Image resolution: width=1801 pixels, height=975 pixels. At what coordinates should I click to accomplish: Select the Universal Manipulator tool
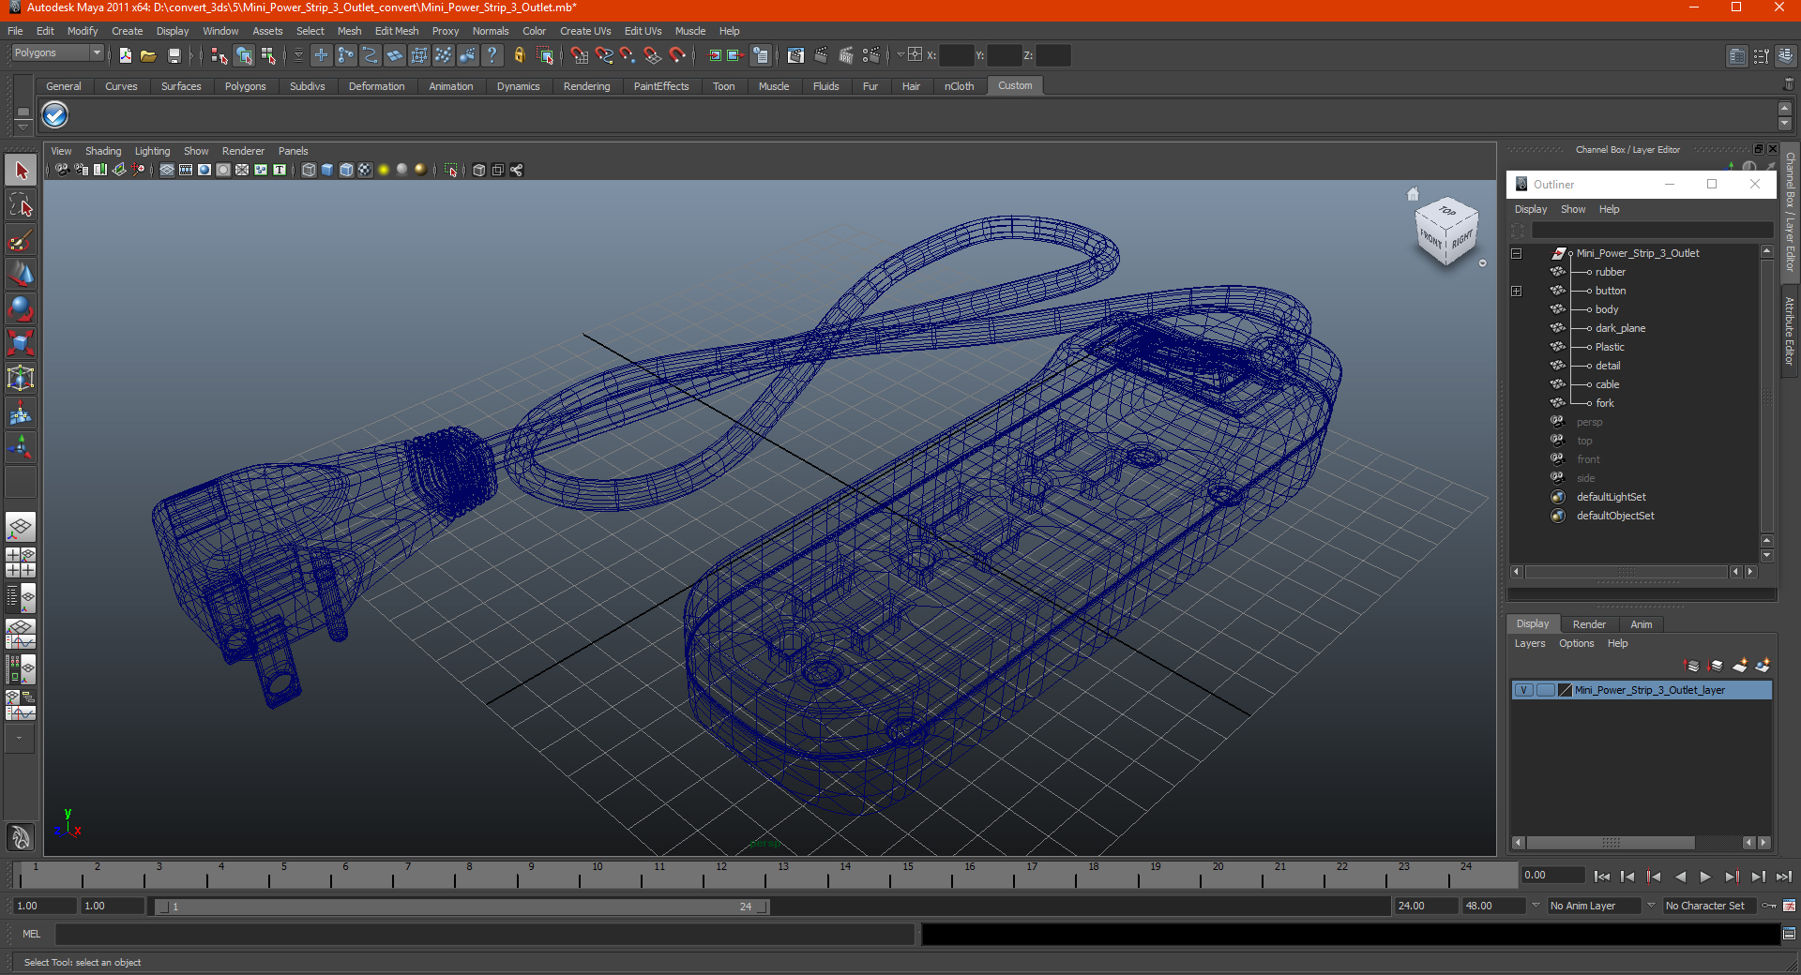click(x=21, y=378)
